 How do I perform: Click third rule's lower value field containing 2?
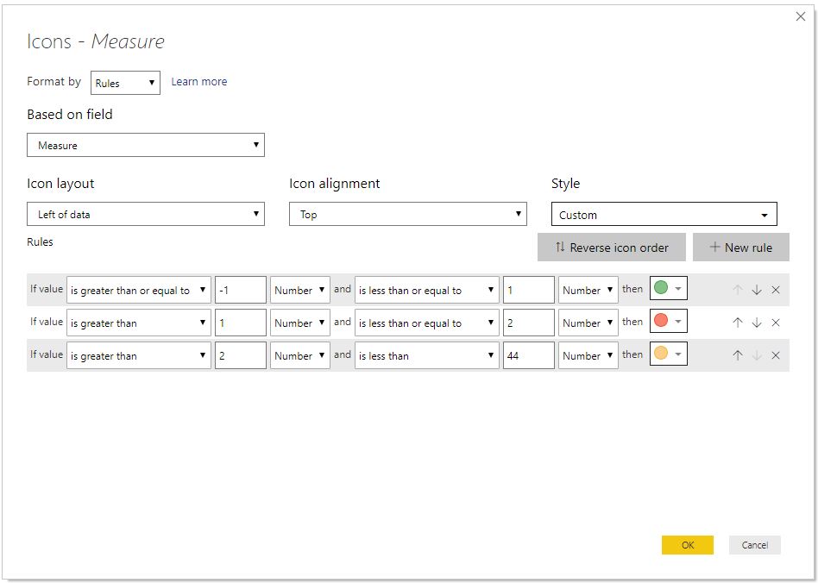241,355
